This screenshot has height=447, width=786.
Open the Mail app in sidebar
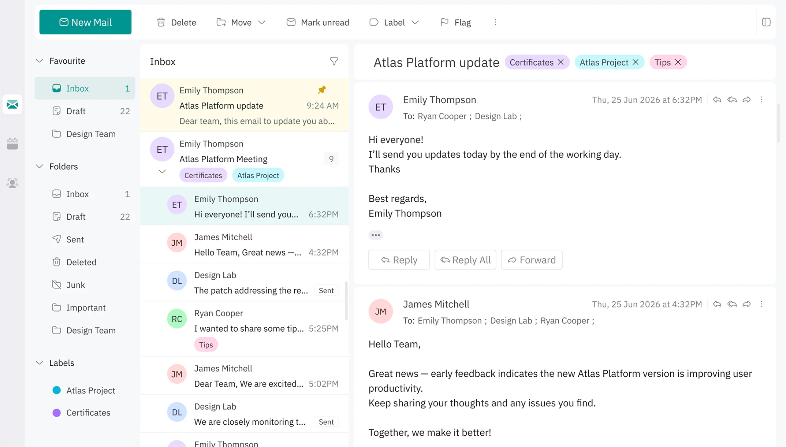(12, 104)
